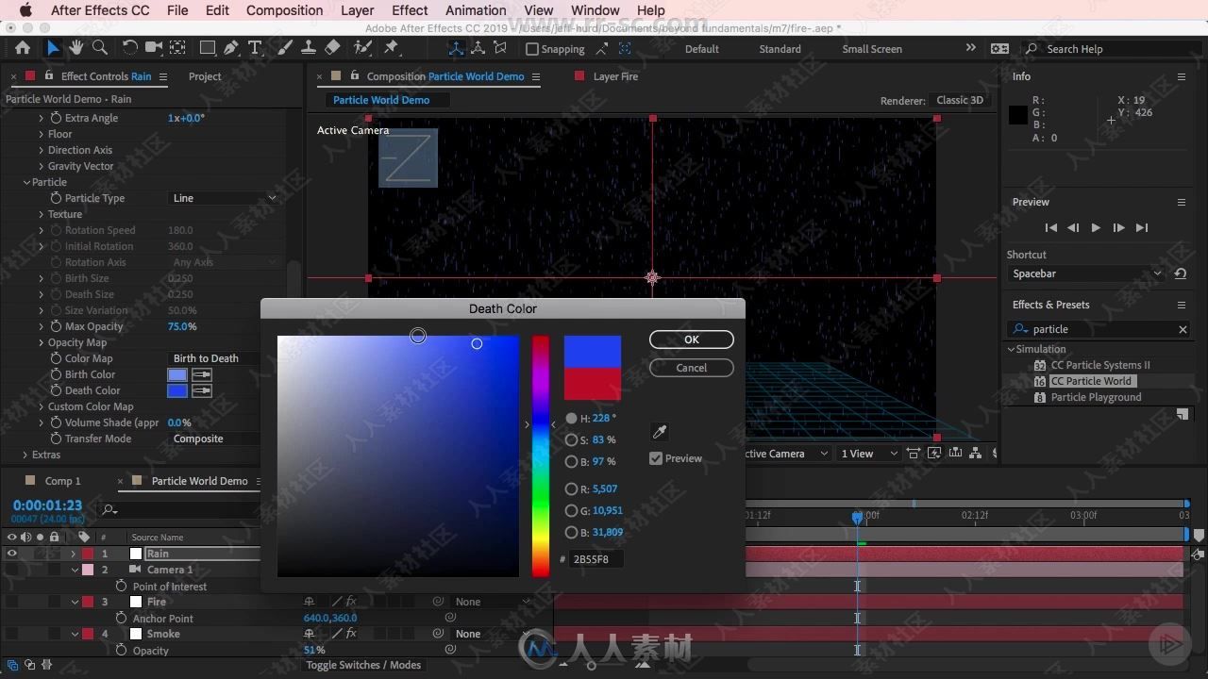Click the Birth Color swatch

click(x=177, y=374)
